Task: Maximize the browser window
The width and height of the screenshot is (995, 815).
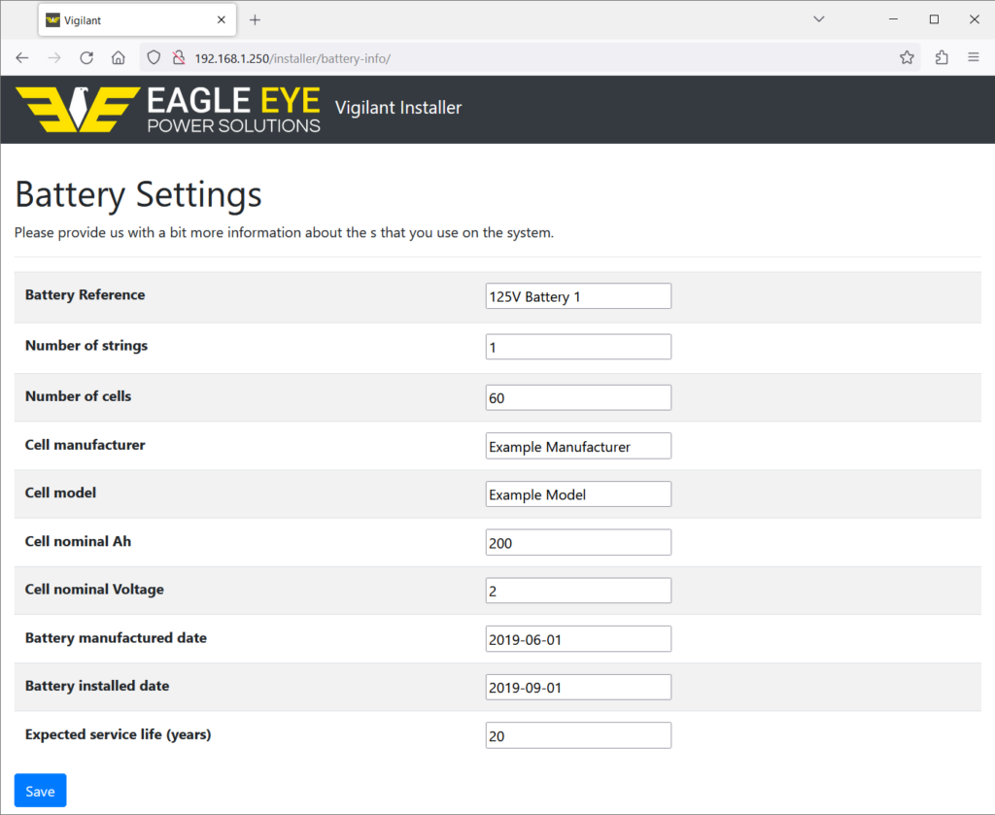Action: click(x=934, y=19)
